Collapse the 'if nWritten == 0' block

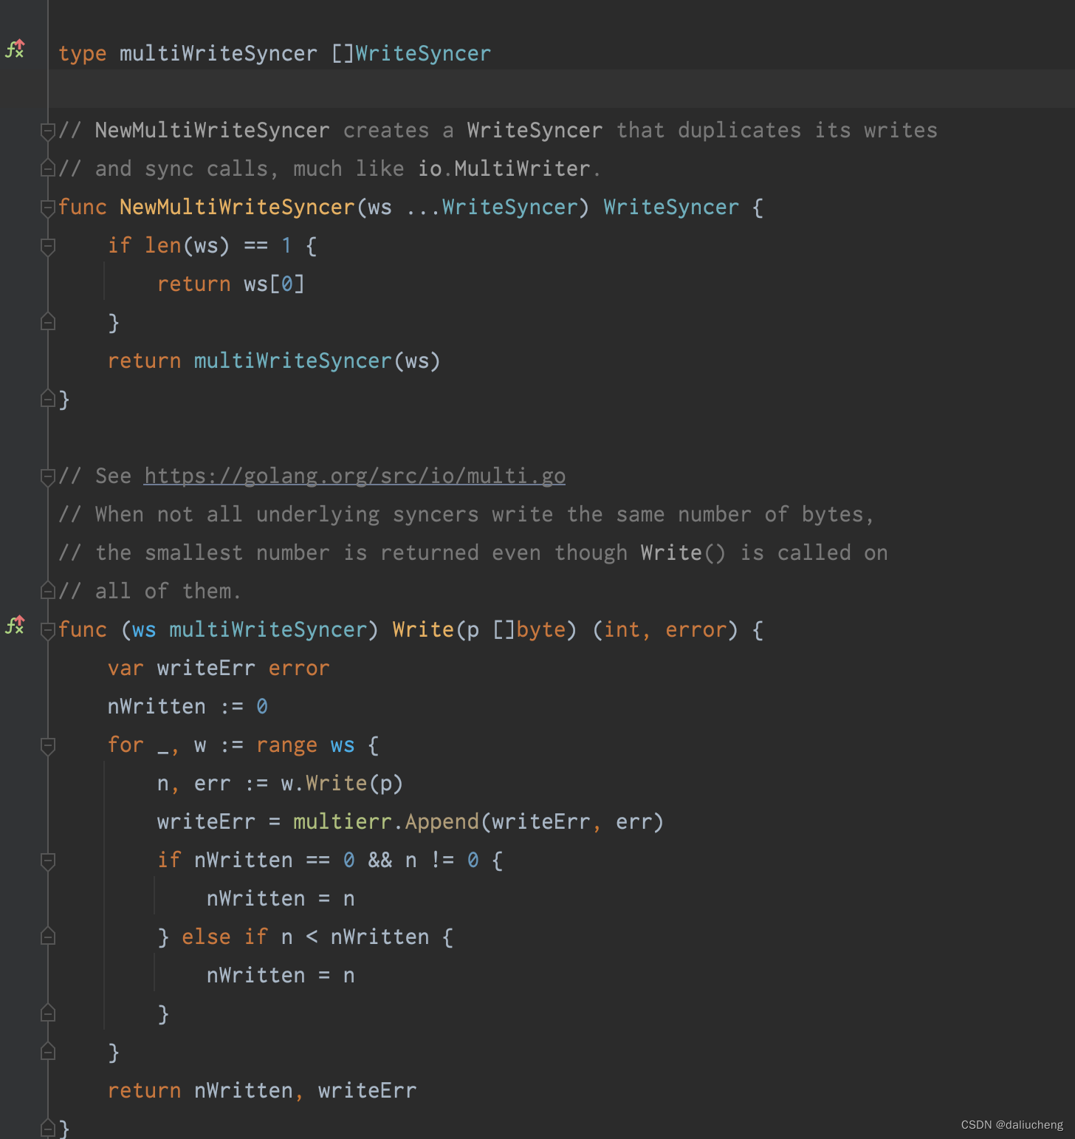pyautogui.click(x=48, y=861)
